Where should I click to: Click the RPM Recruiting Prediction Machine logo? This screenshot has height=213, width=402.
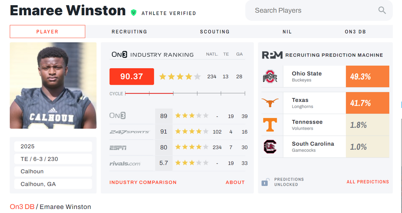click(272, 55)
